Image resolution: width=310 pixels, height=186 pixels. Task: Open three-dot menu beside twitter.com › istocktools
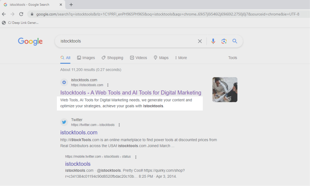tap(119, 125)
